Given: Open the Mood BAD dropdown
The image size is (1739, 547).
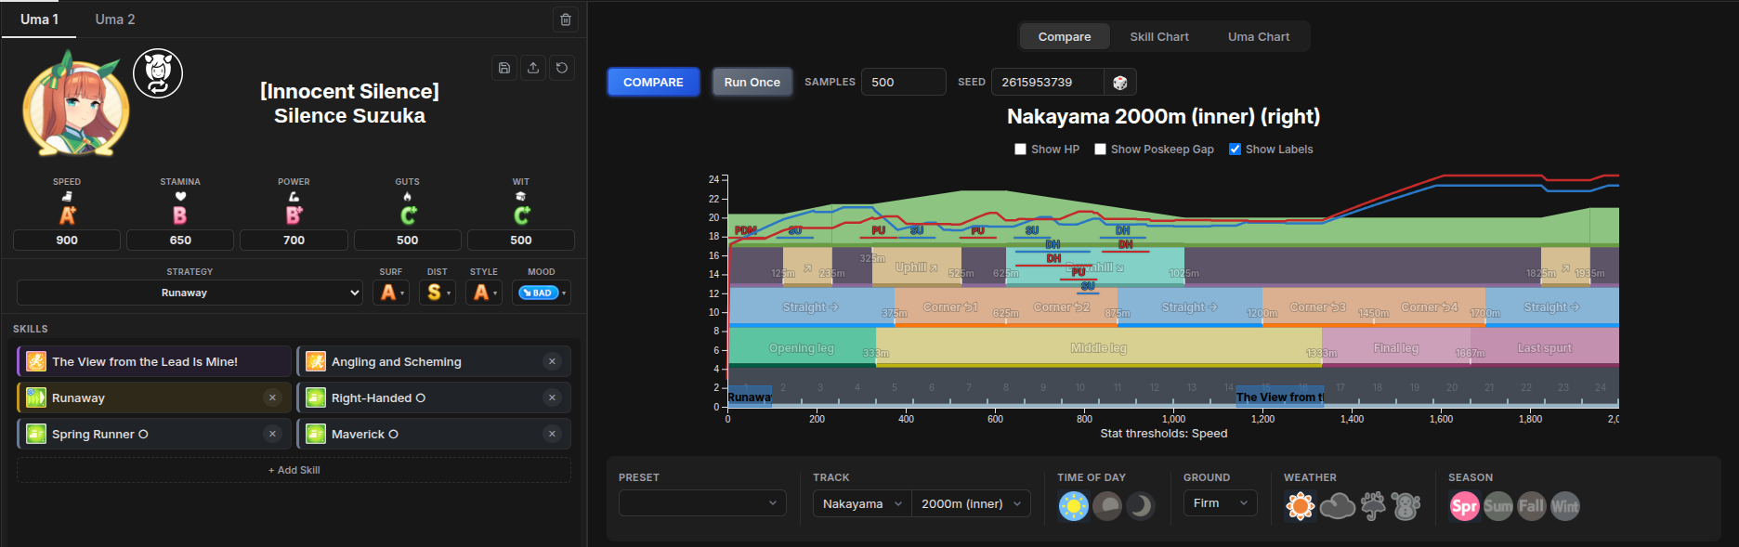Looking at the screenshot, I should point(542,293).
